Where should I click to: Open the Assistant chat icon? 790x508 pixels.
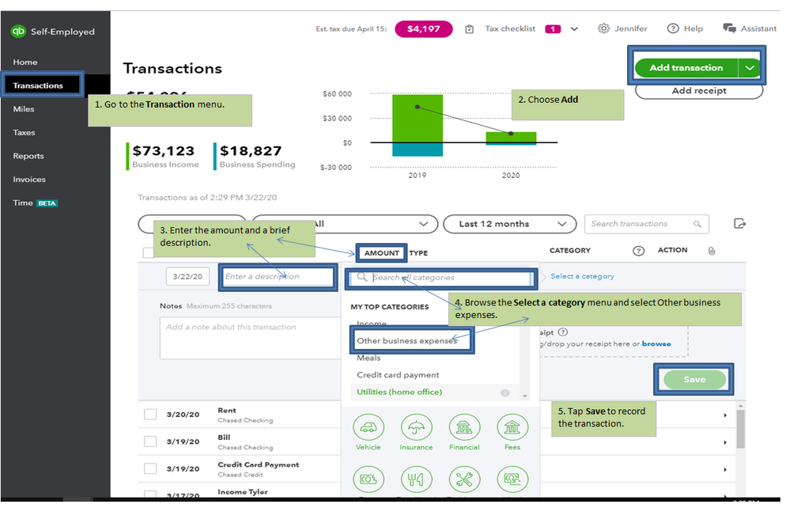point(729,28)
